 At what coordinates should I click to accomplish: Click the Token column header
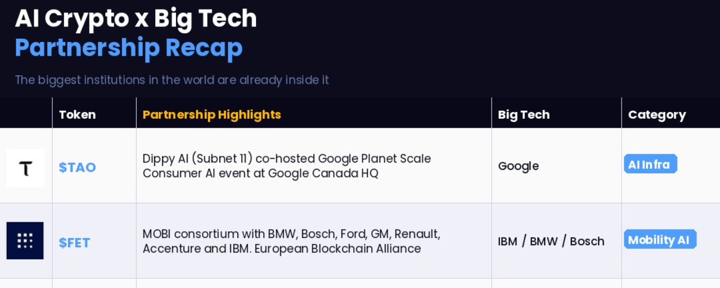pyautogui.click(x=77, y=115)
